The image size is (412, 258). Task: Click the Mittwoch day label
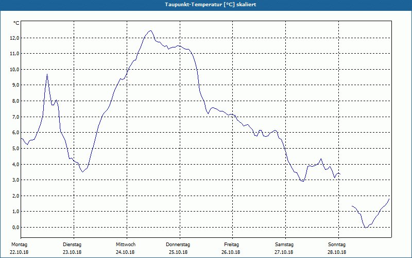(126, 245)
